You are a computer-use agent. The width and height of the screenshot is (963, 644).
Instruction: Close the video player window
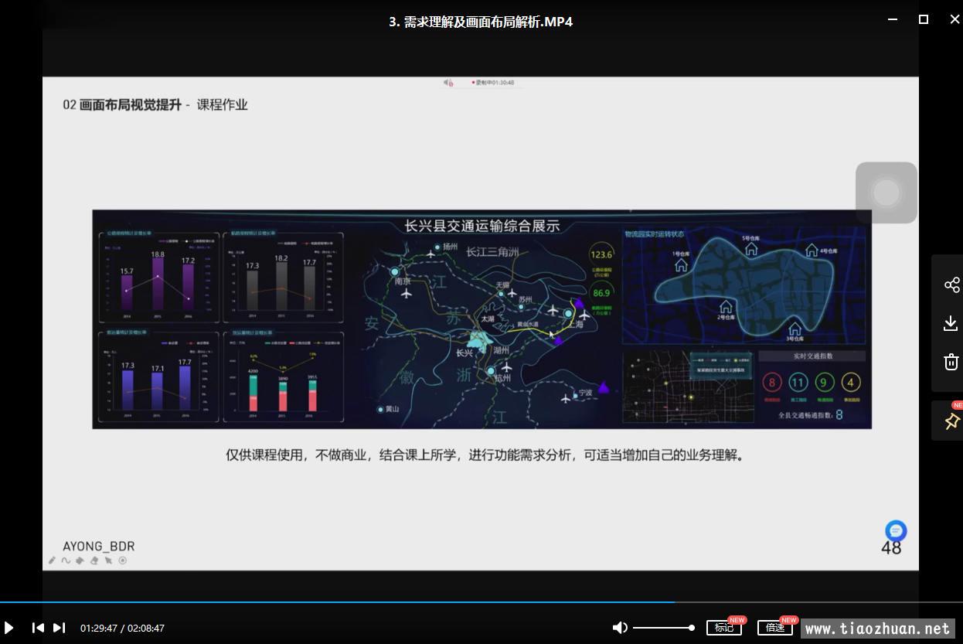coord(954,19)
